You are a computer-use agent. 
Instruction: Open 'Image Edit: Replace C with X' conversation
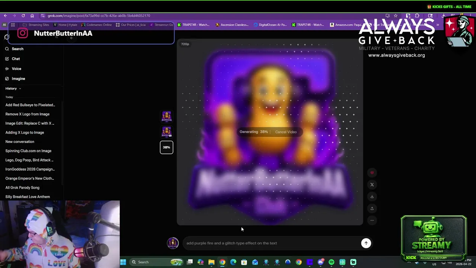[30, 123]
